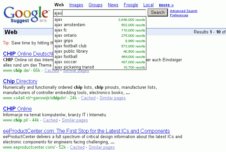Click the red "Tip:" label
Screen dimensions: 226x152
pos(6,43)
